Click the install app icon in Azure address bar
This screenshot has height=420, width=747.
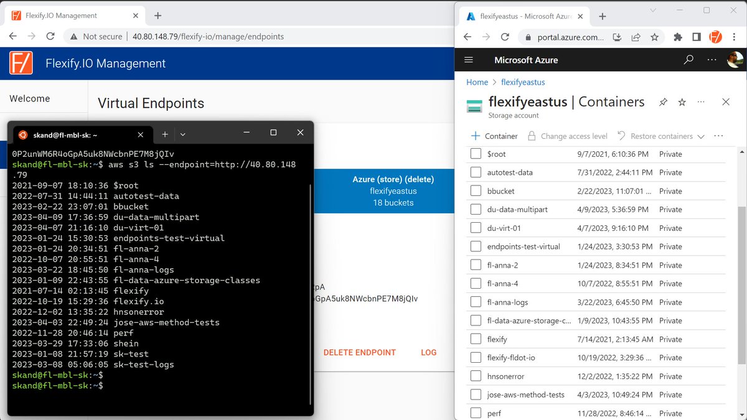[x=617, y=37]
